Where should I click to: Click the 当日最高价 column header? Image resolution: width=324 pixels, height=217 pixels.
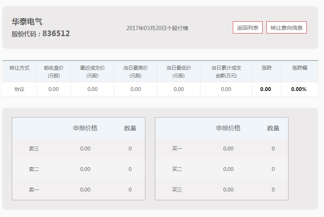pyautogui.click(x=135, y=72)
